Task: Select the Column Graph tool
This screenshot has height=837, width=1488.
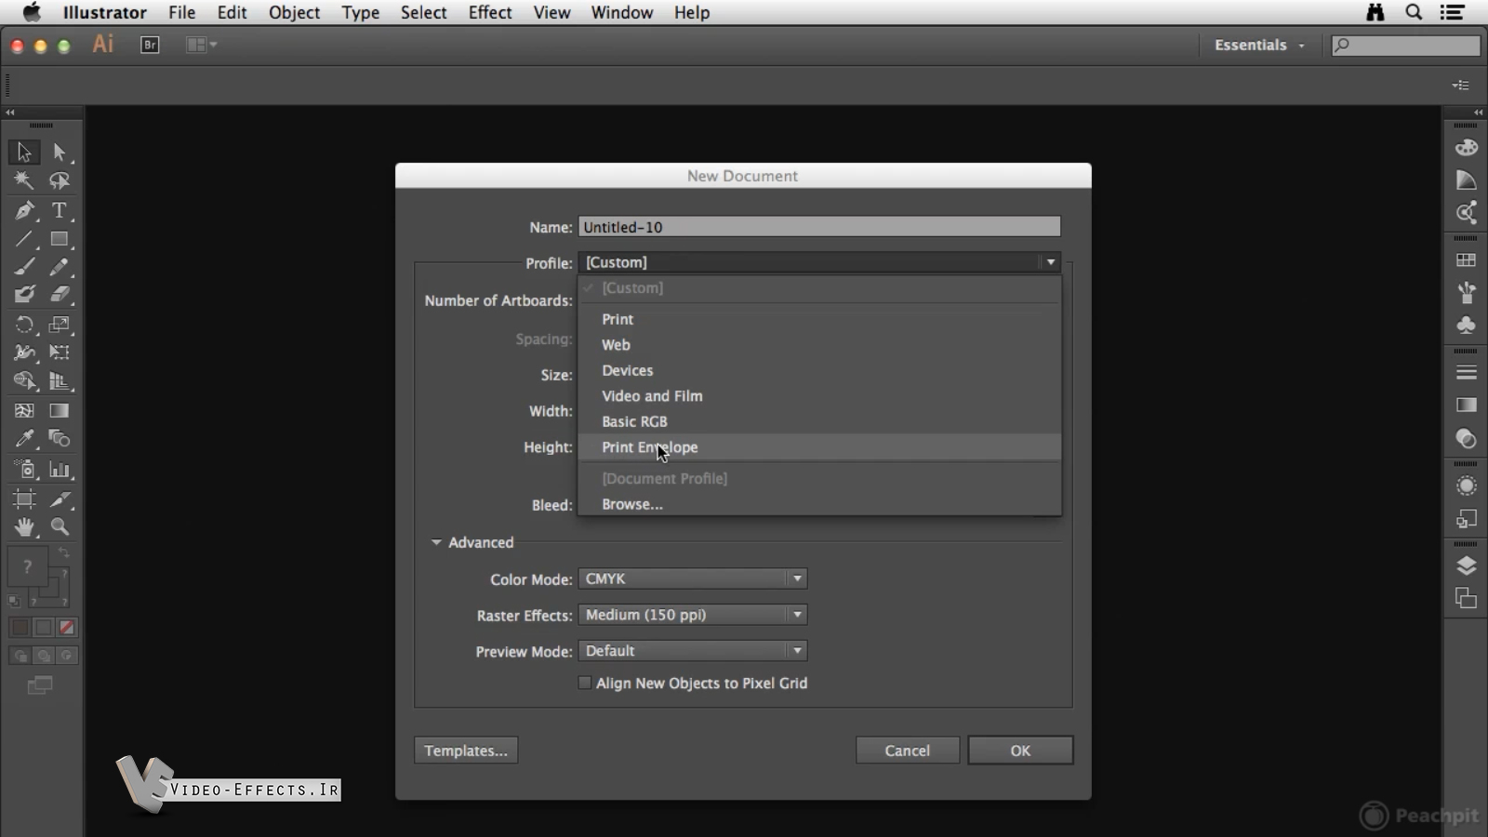Action: (x=60, y=470)
